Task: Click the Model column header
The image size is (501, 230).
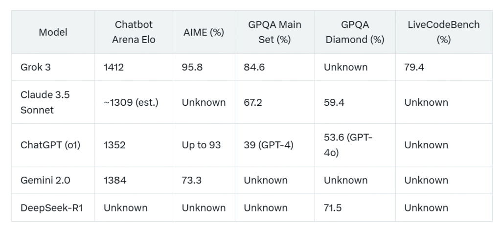Action: click(x=53, y=32)
